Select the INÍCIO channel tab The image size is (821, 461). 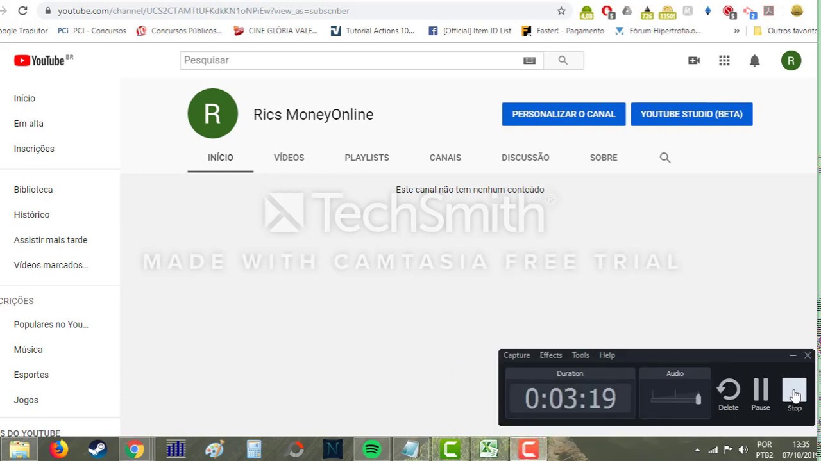[x=220, y=158]
